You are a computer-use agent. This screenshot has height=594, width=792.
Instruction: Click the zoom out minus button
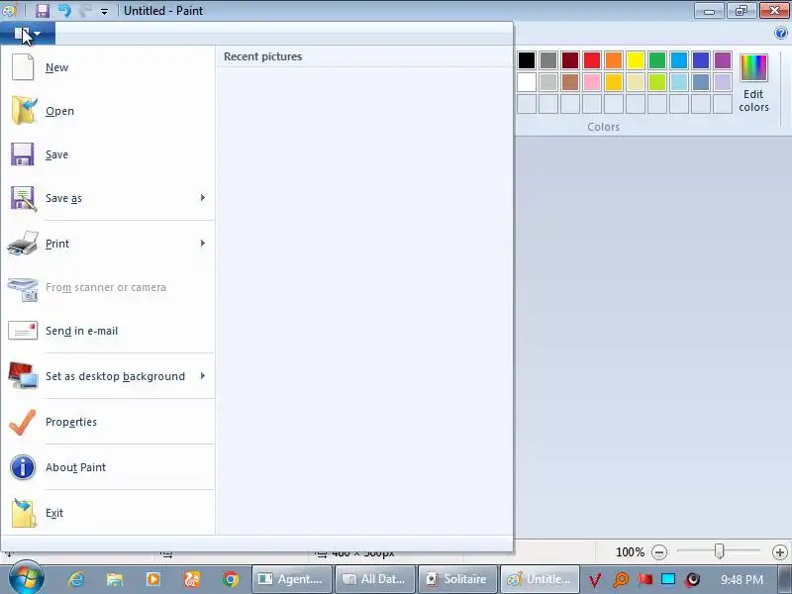point(659,552)
